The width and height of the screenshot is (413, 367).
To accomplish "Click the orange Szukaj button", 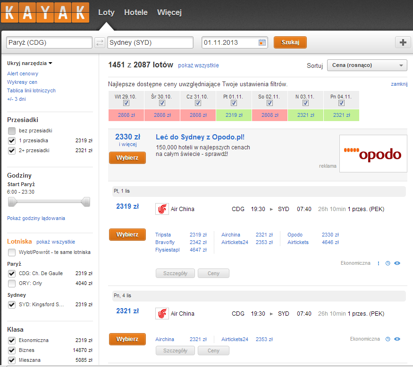I will pyautogui.click(x=290, y=42).
